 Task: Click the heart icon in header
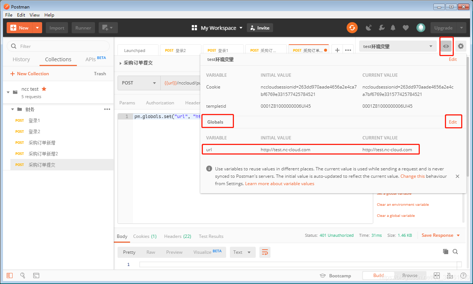[x=406, y=28]
